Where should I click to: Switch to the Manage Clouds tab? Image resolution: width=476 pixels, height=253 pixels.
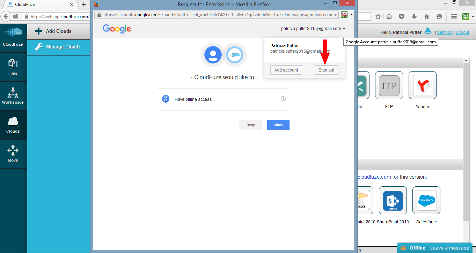(x=58, y=47)
